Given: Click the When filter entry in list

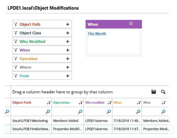Looking at the screenshot, I should pyautogui.click(x=42, y=50).
